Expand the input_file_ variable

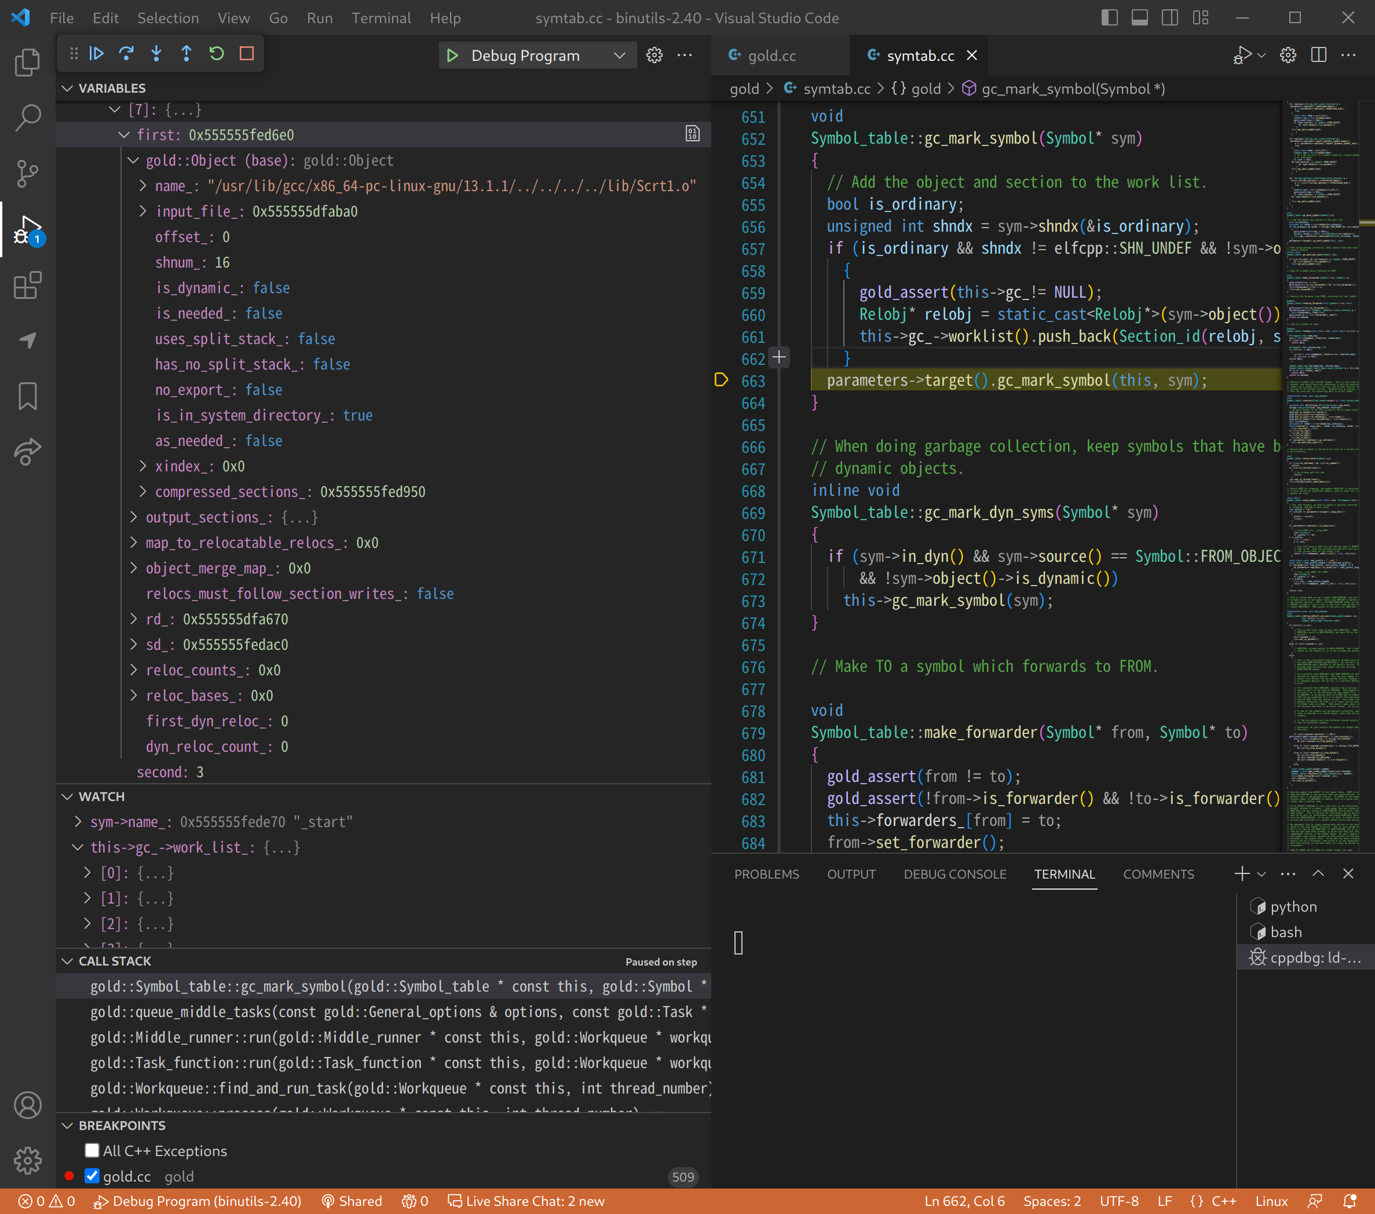click(x=142, y=211)
